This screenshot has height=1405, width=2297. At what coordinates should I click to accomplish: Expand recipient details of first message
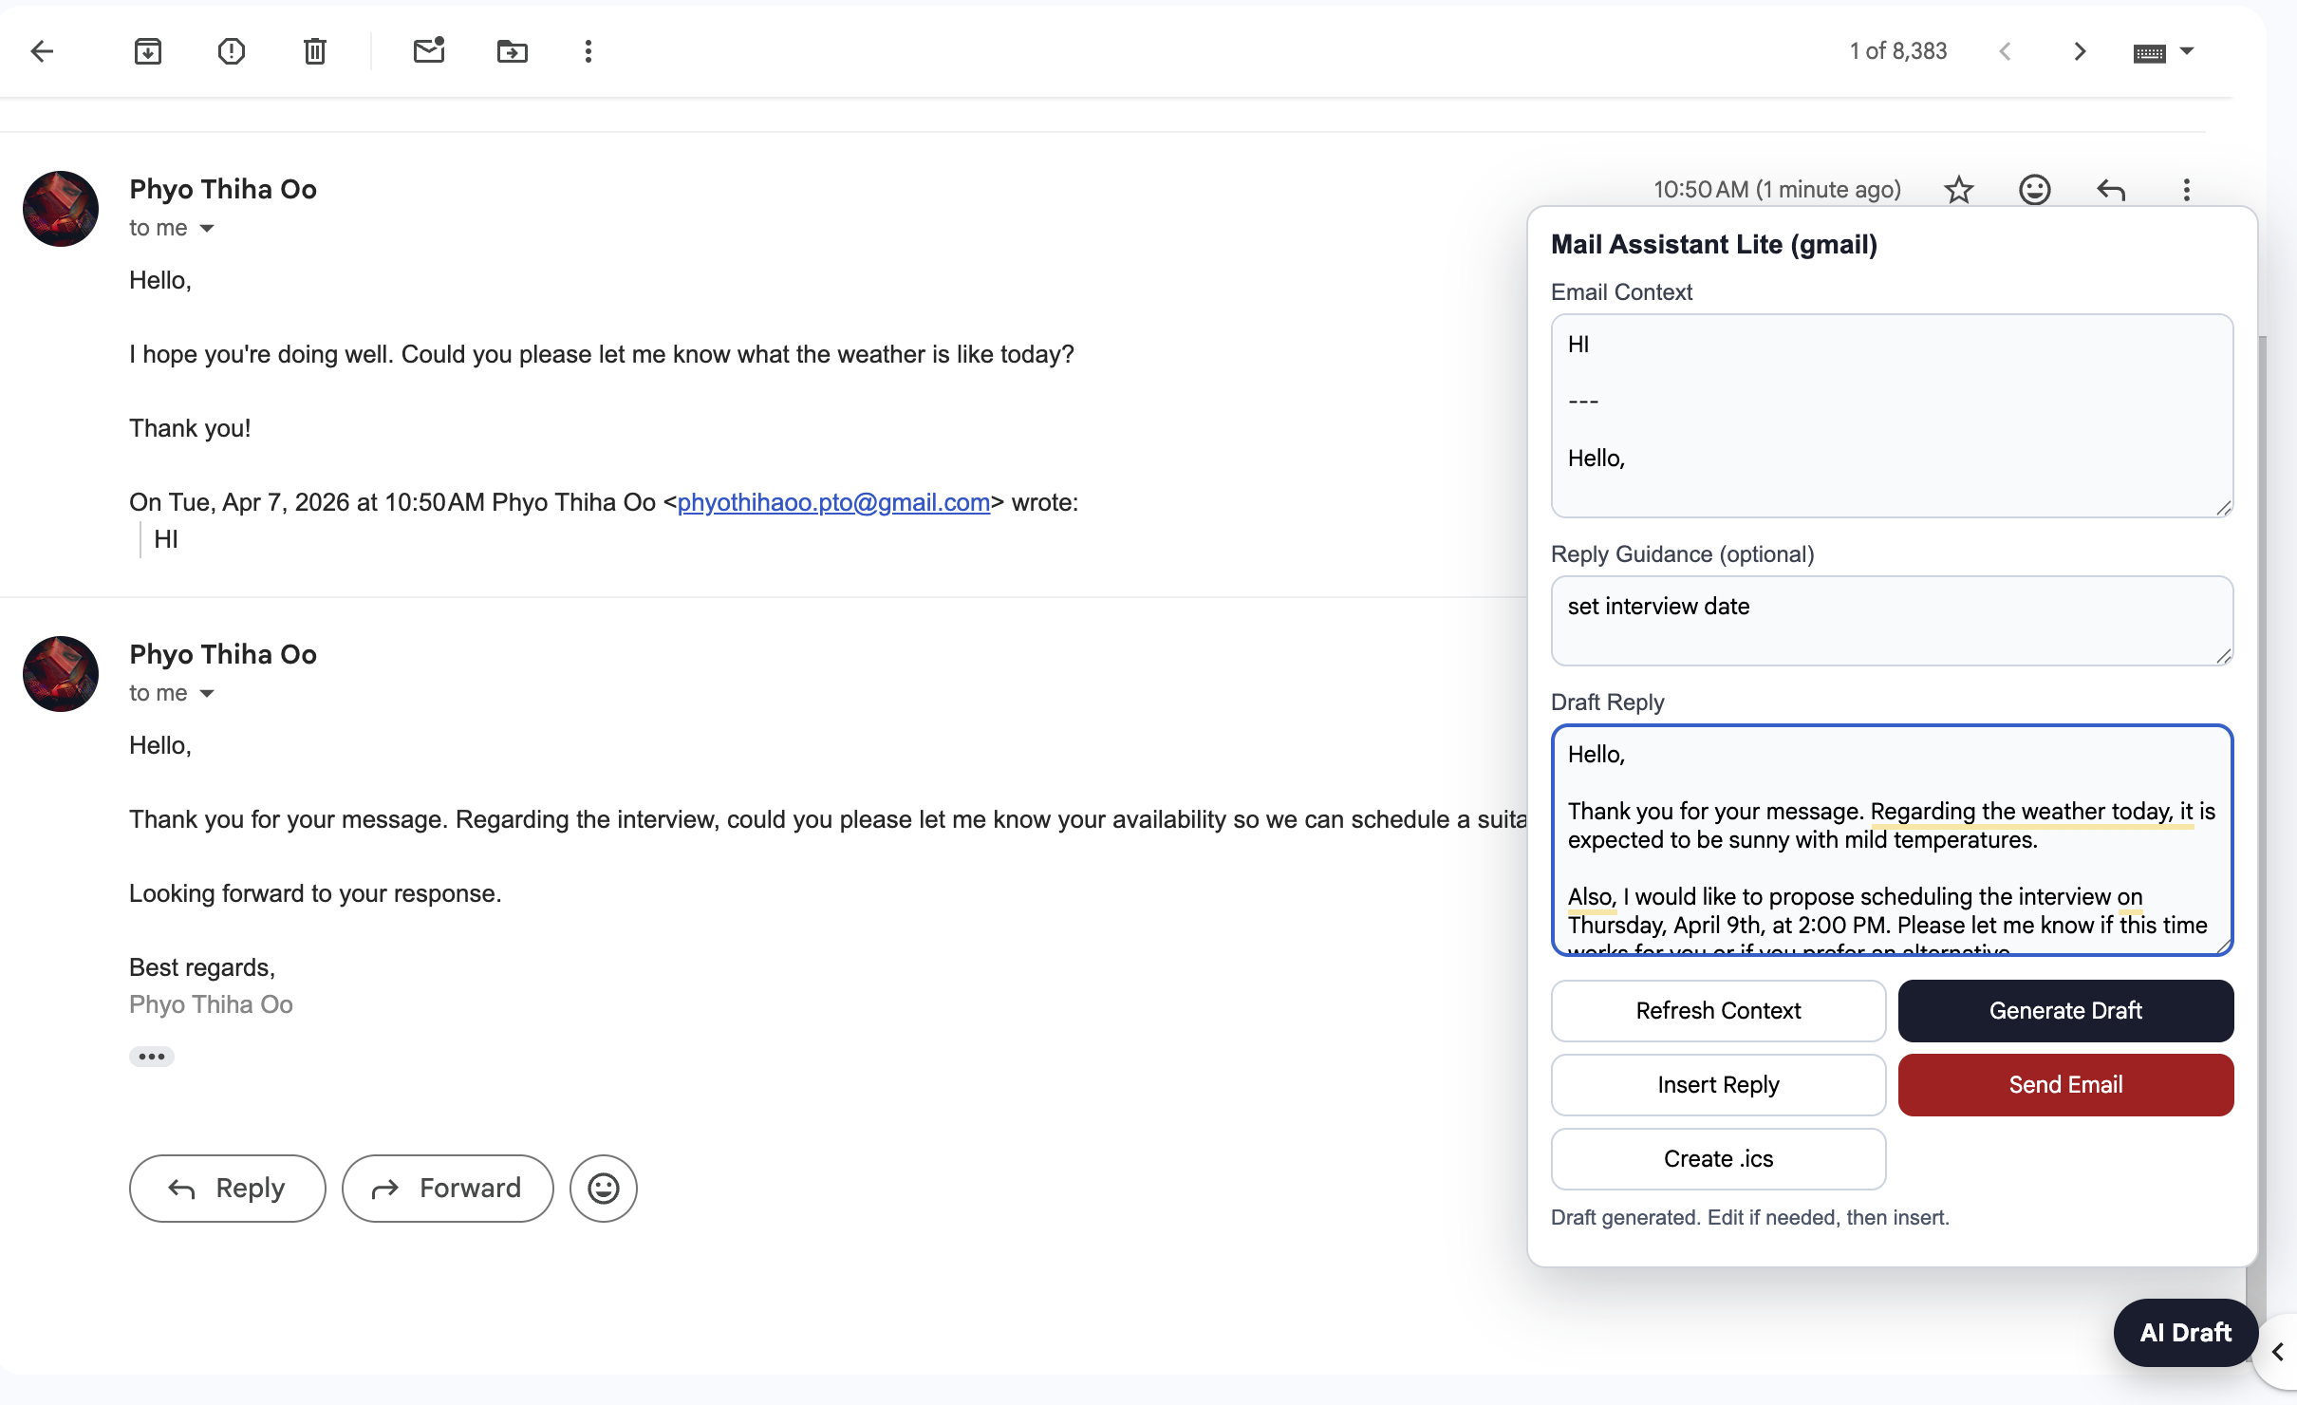click(x=207, y=229)
